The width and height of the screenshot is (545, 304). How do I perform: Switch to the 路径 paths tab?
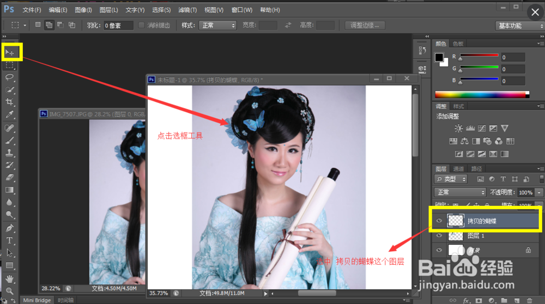(x=476, y=169)
